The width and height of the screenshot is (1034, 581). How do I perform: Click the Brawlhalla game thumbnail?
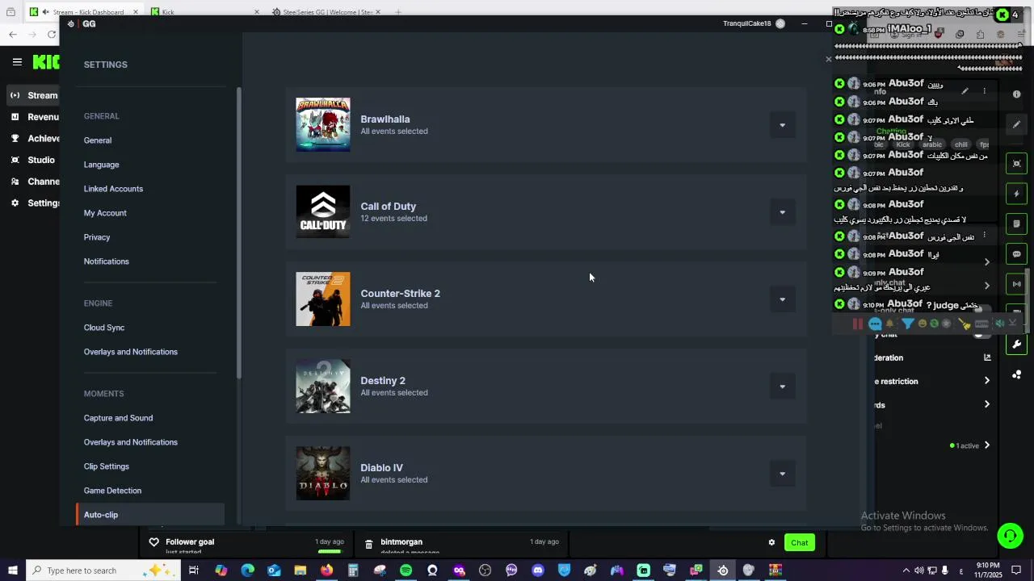click(323, 125)
